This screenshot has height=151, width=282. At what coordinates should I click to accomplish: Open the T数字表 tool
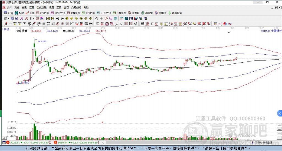(120, 13)
